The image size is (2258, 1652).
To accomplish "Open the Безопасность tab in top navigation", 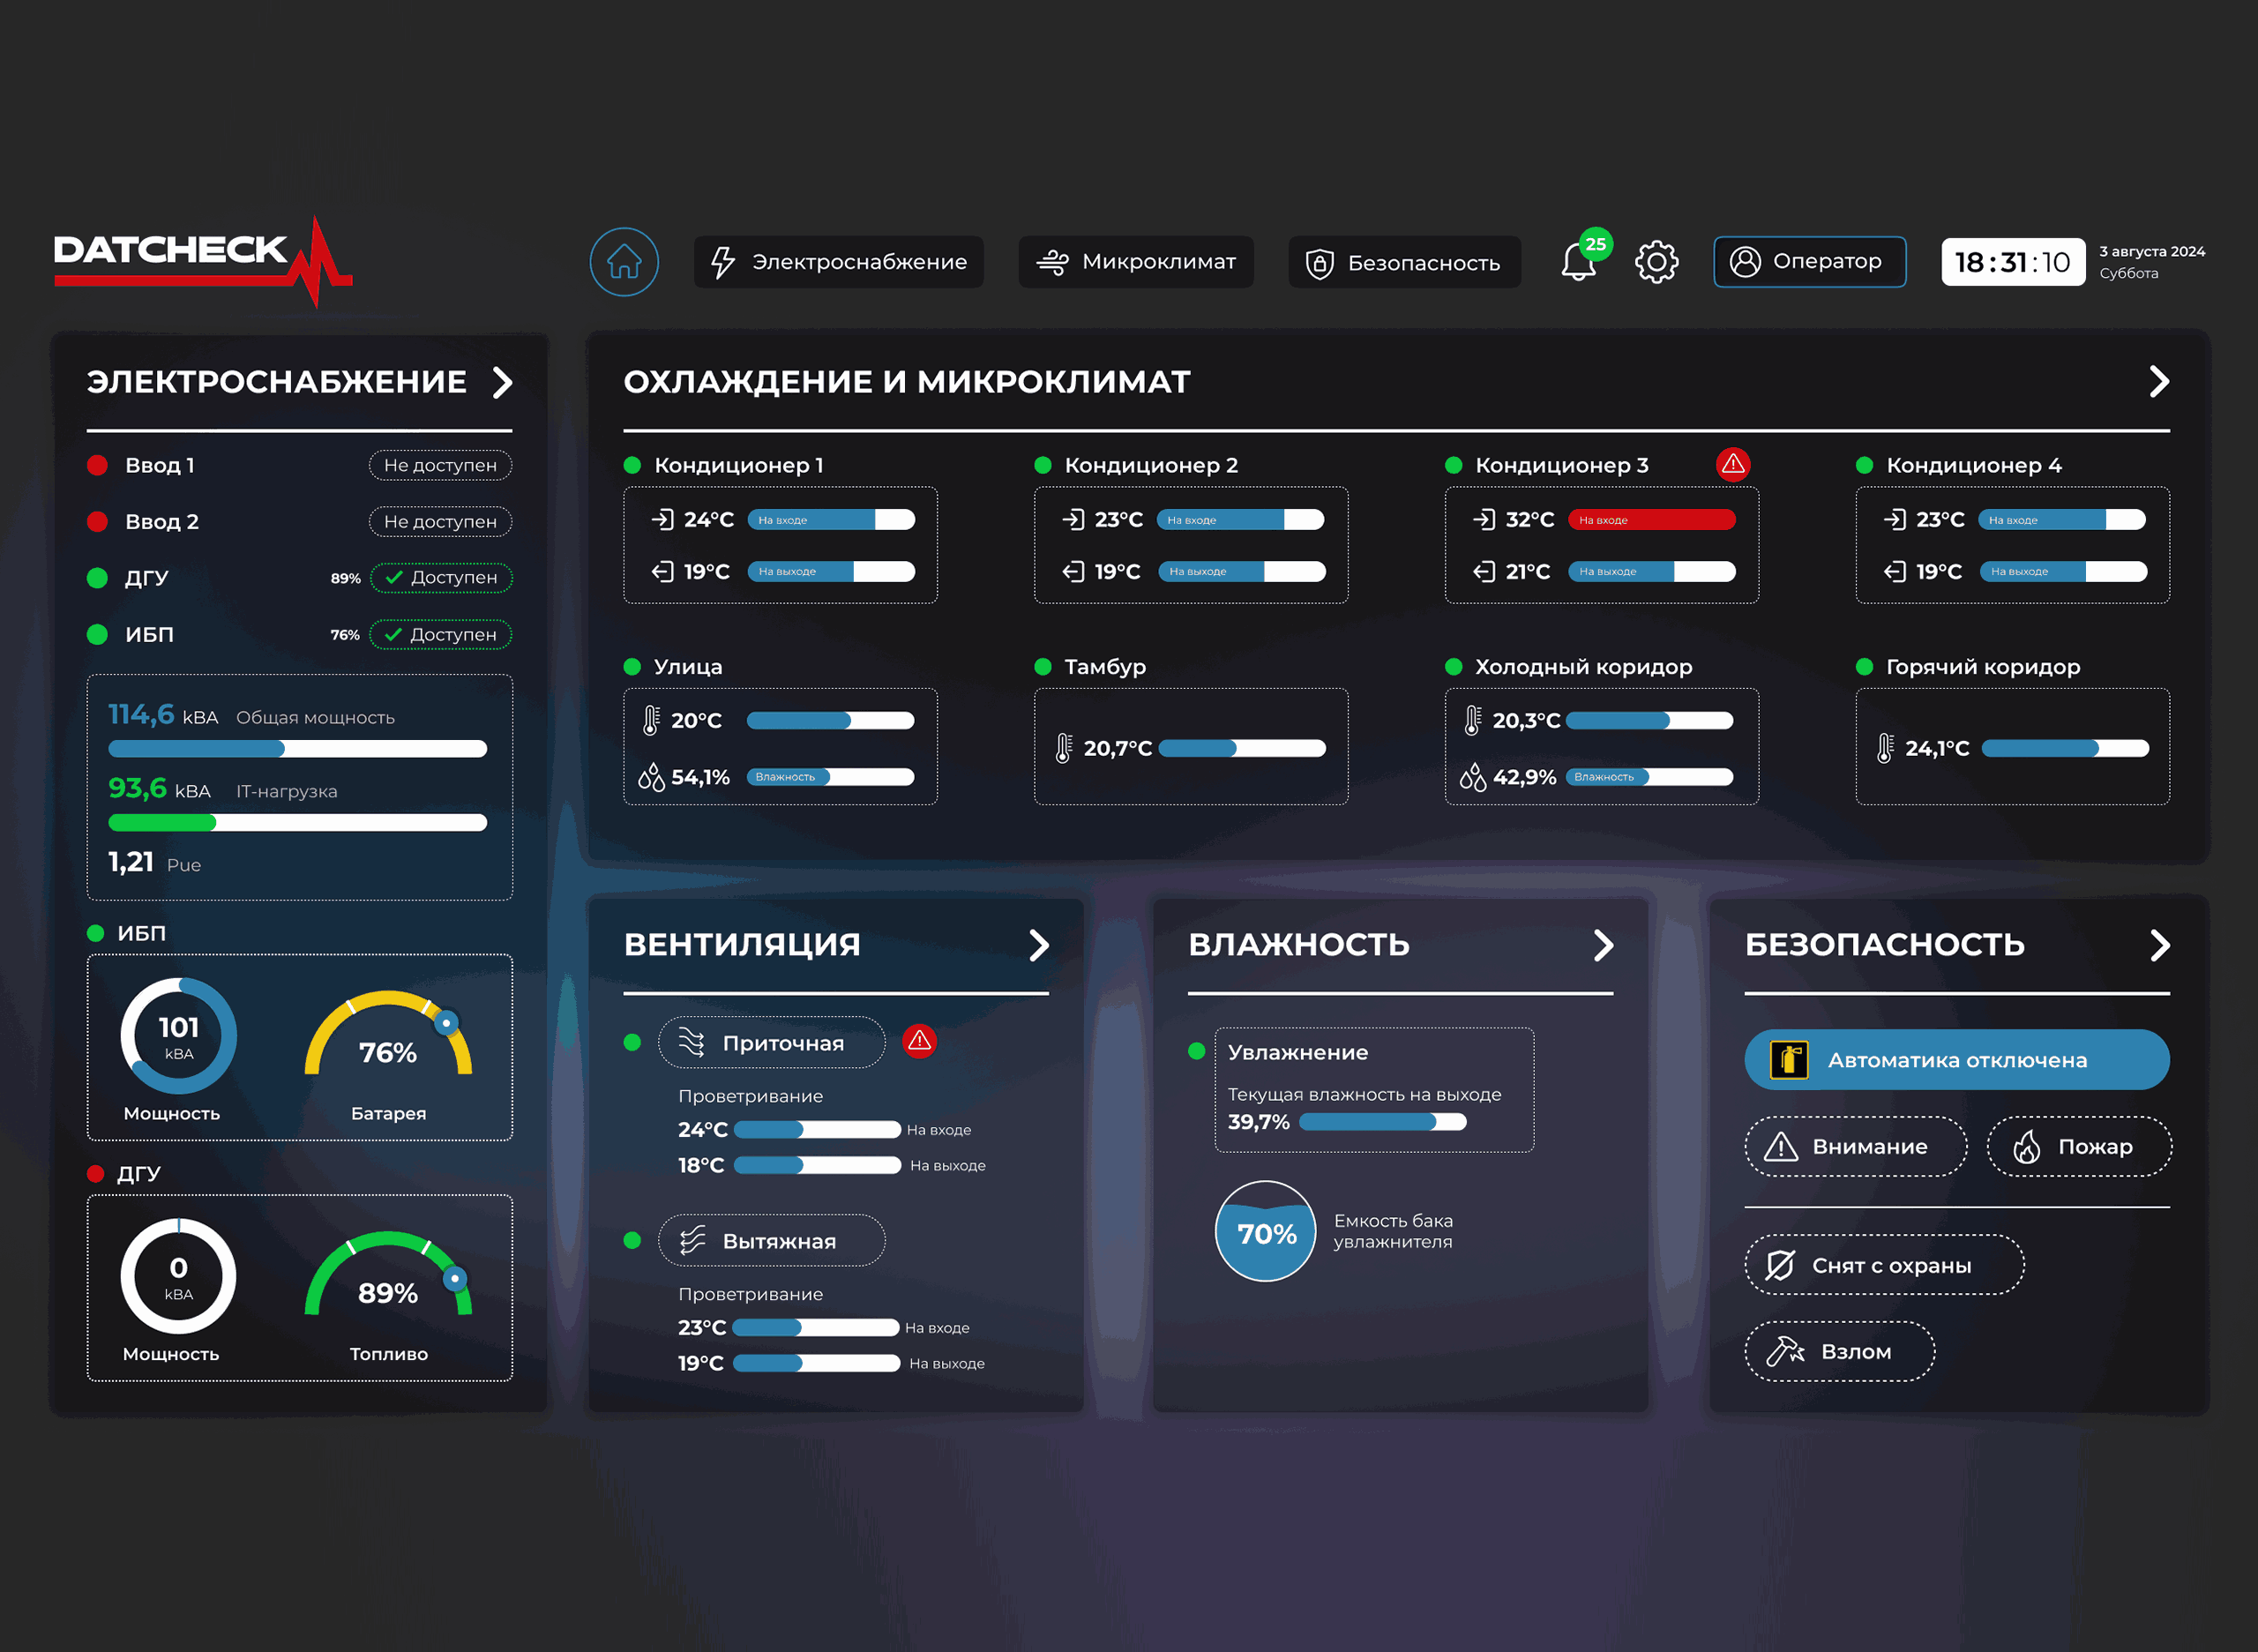I will click(1404, 263).
